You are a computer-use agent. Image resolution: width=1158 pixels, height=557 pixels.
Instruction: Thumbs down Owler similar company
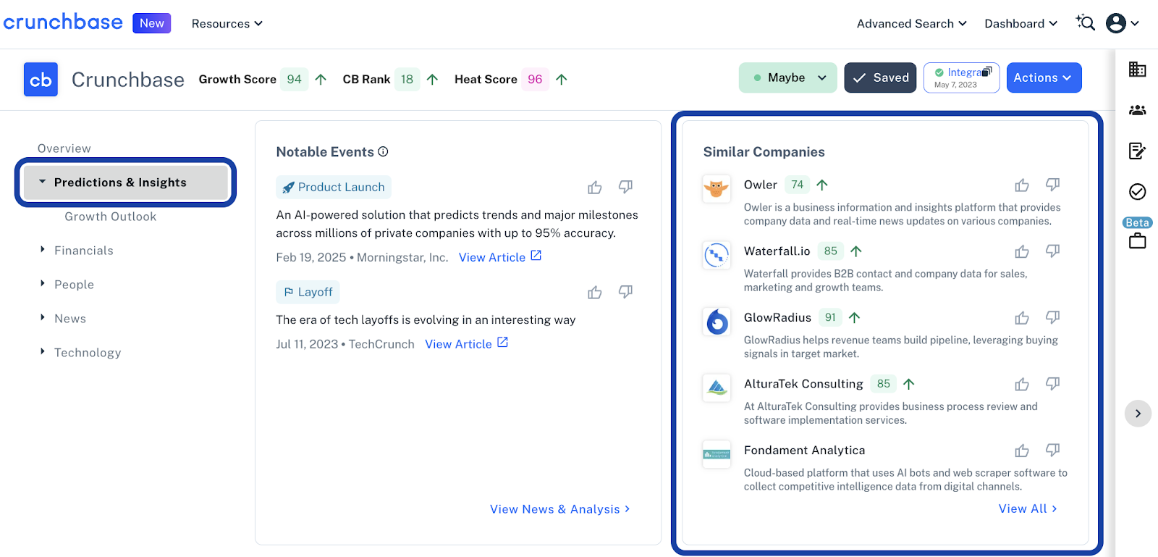[x=1052, y=185]
